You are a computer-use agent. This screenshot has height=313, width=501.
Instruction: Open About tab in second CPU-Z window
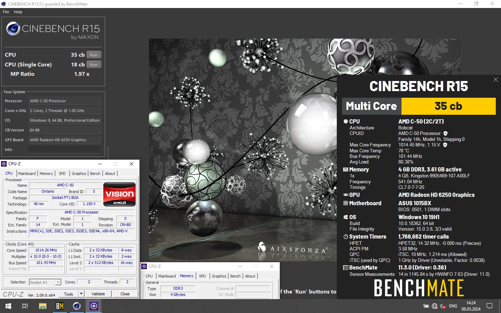[x=250, y=276]
